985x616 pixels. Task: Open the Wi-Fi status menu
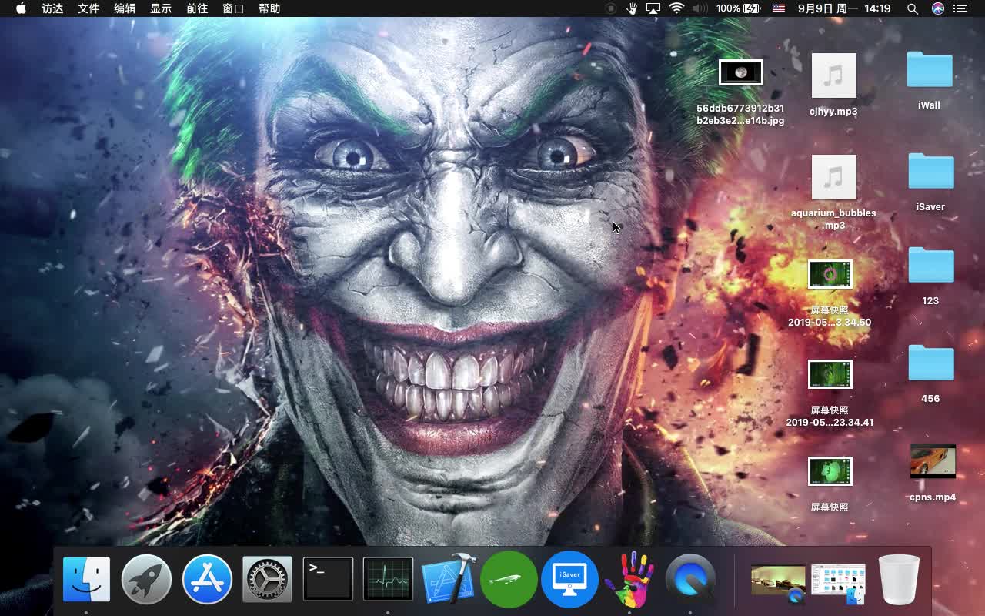[x=676, y=8]
